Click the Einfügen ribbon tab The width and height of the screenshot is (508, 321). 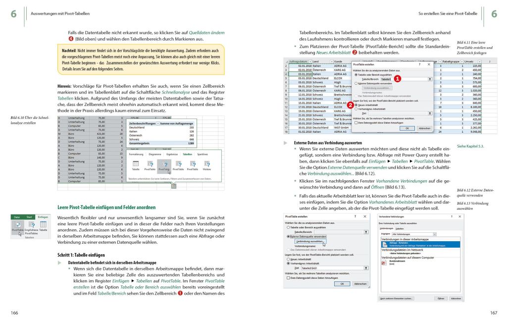43,217
